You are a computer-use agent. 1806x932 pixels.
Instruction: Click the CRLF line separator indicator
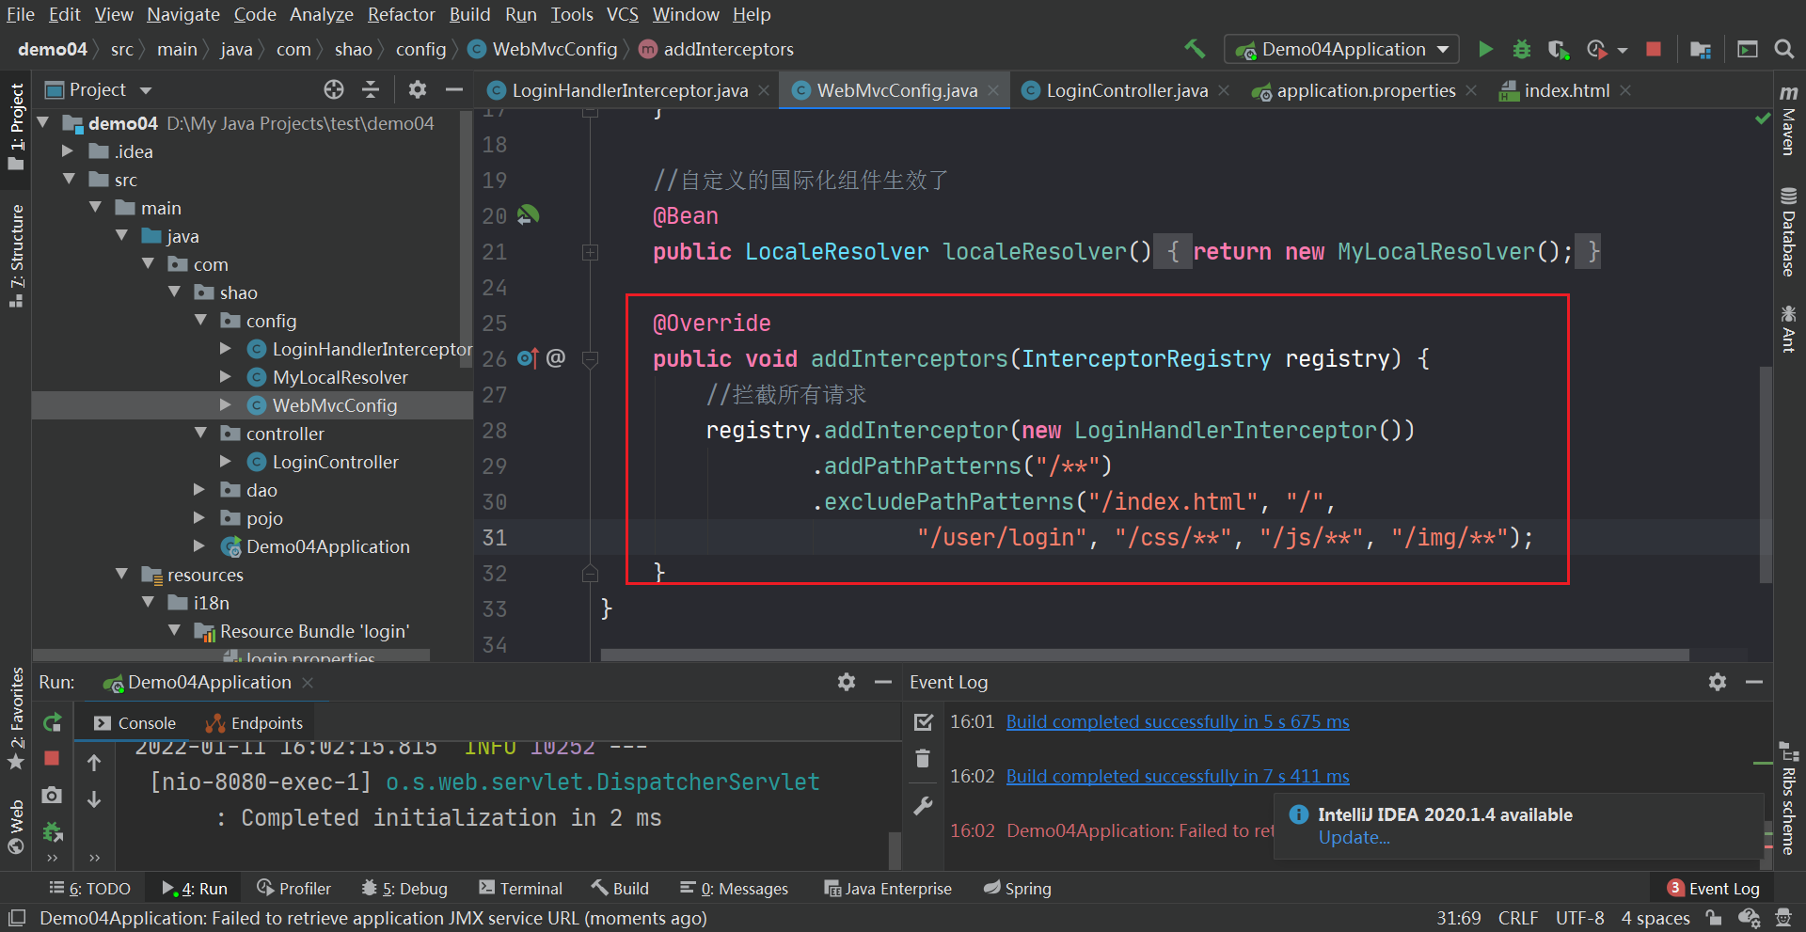1518,918
